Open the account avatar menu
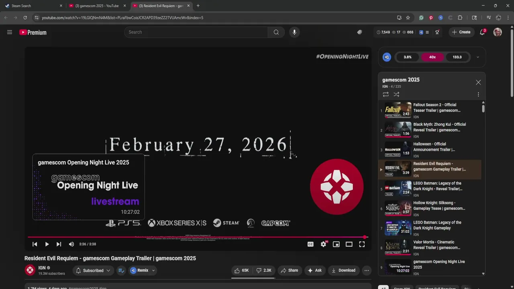Image resolution: width=514 pixels, height=289 pixels. 498,32
